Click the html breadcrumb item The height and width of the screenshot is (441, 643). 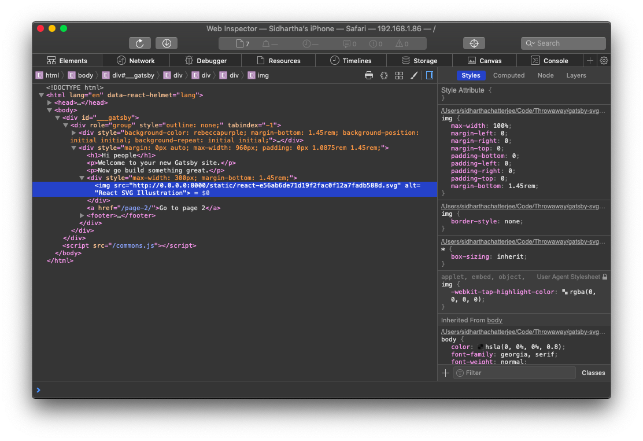pyautogui.click(x=47, y=75)
